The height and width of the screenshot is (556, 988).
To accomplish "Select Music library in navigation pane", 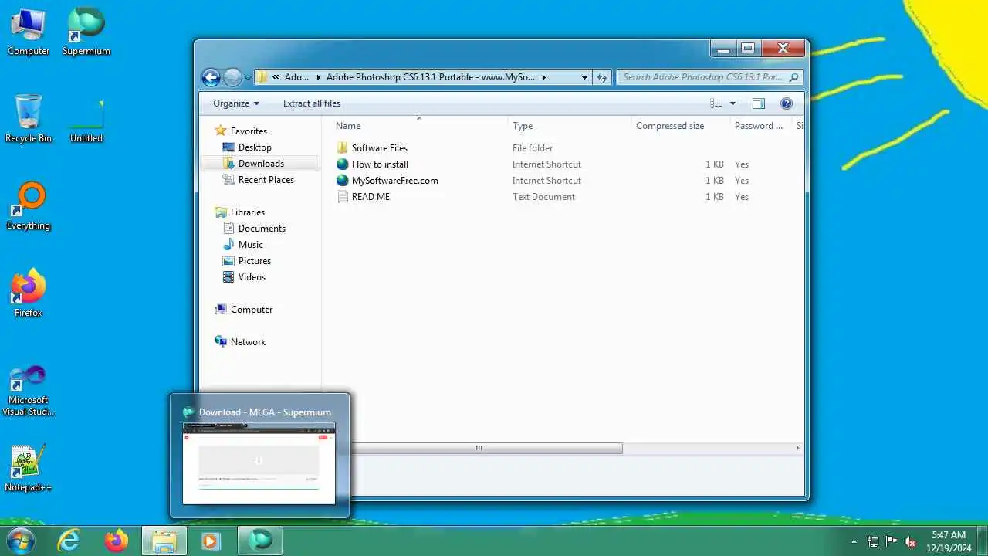I will tap(251, 245).
